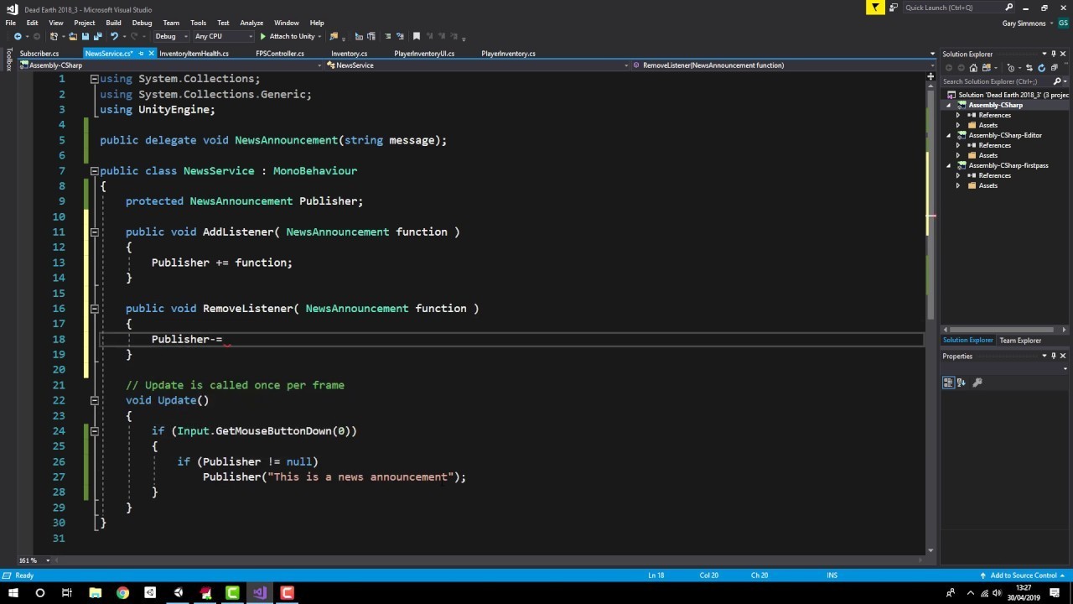Open the Analyze menu
Image resolution: width=1073 pixels, height=604 pixels.
pyautogui.click(x=251, y=23)
